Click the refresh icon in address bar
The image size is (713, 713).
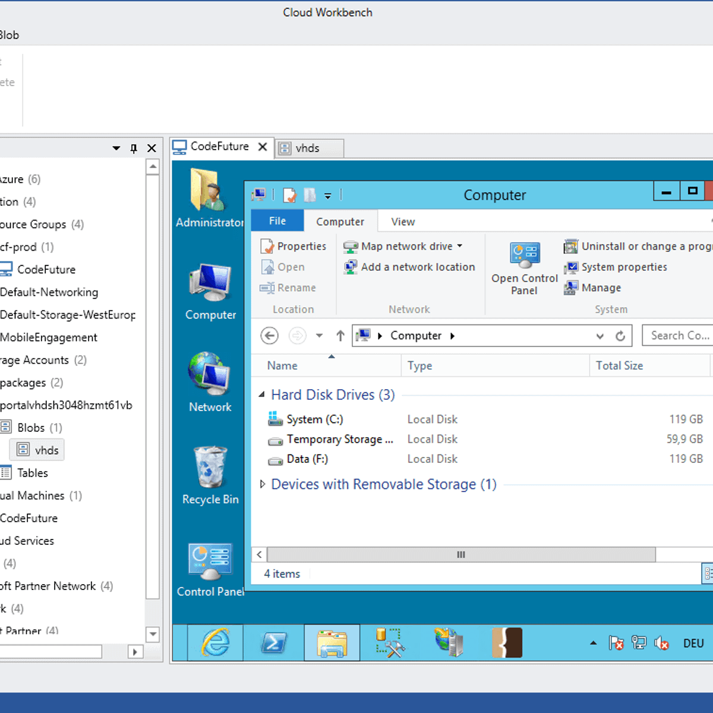(620, 336)
